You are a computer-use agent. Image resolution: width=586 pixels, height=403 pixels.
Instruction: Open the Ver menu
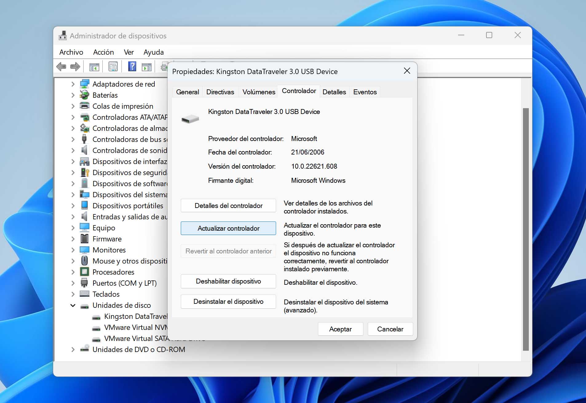pyautogui.click(x=129, y=52)
